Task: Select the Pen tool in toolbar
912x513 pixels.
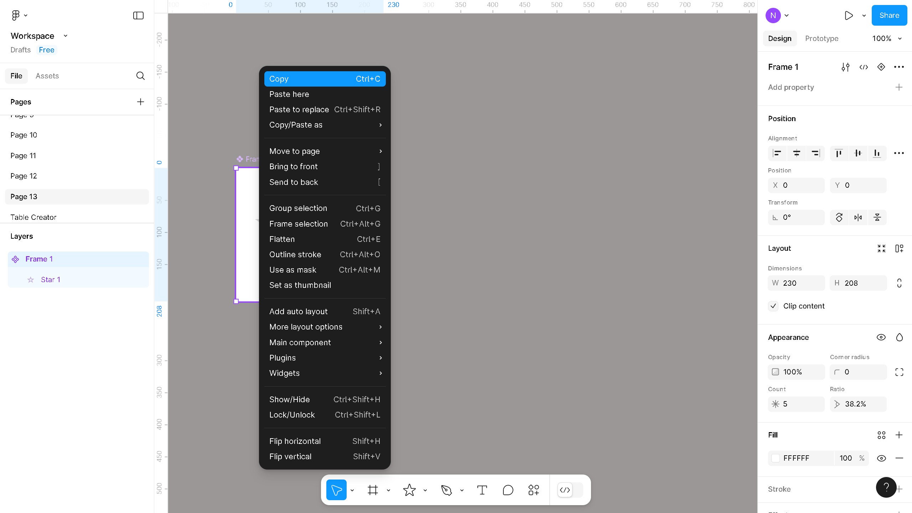Action: (x=446, y=490)
